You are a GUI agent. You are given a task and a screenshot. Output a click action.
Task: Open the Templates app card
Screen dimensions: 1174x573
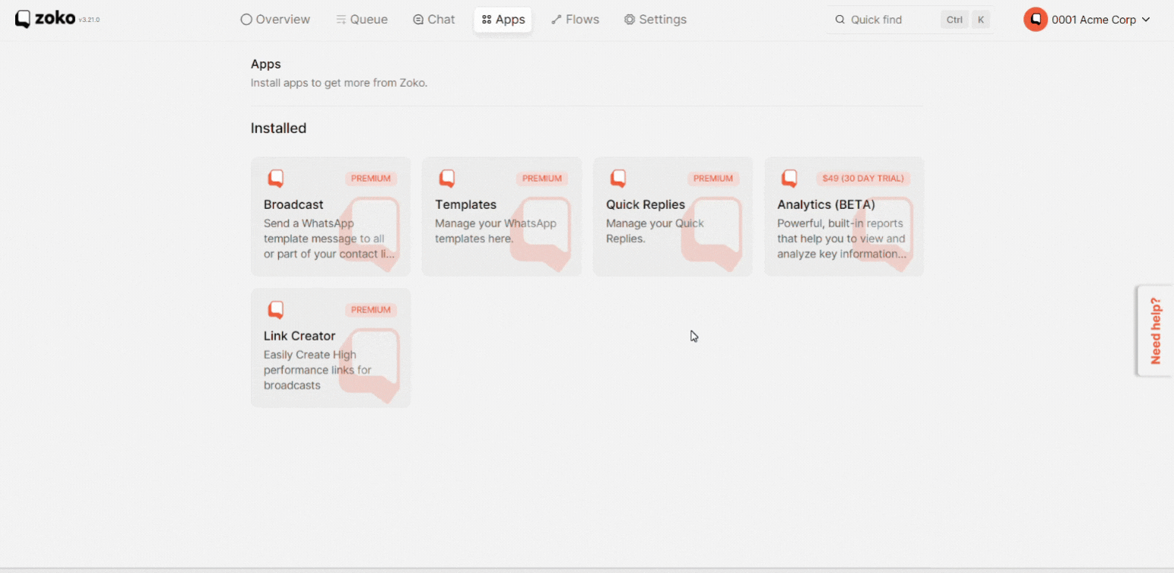(502, 217)
